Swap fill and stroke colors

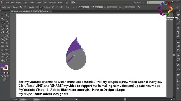(x=7, y=64)
